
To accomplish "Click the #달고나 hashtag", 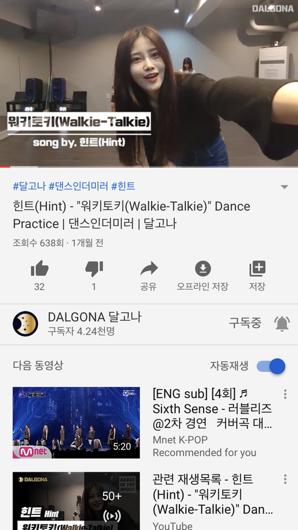I will point(29,186).
